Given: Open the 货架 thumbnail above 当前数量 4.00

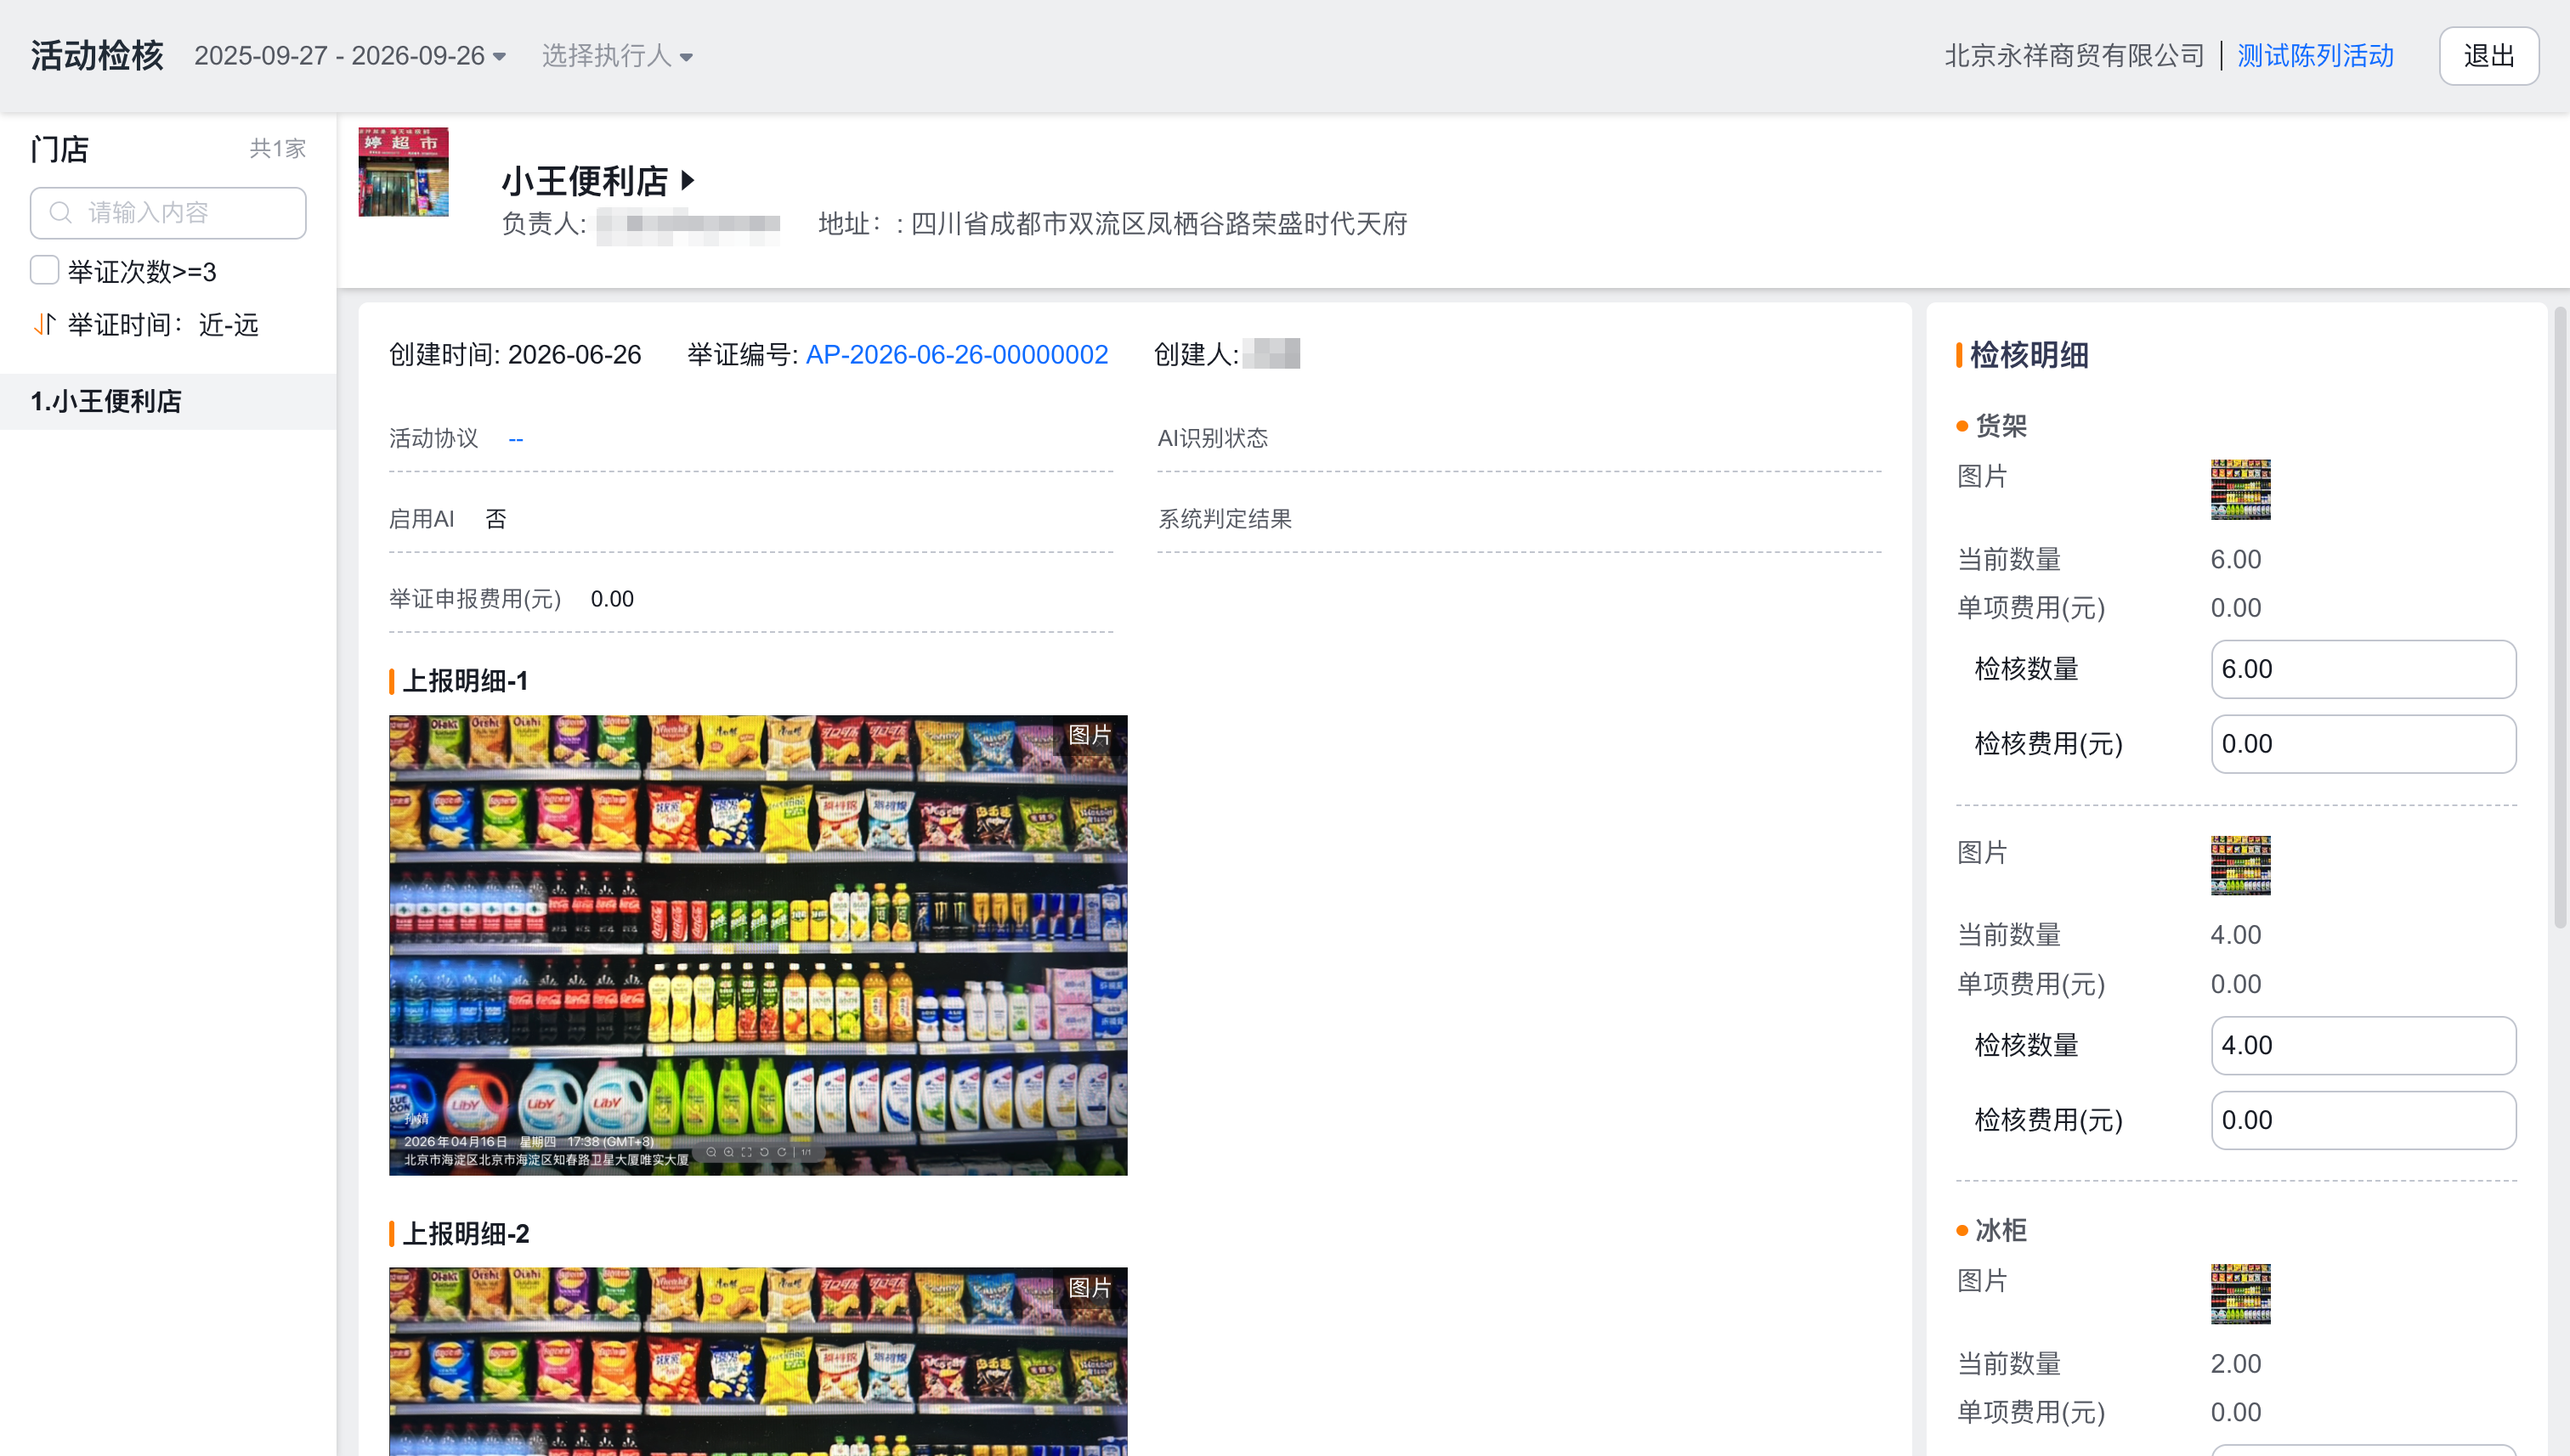Looking at the screenshot, I should coord(2240,865).
